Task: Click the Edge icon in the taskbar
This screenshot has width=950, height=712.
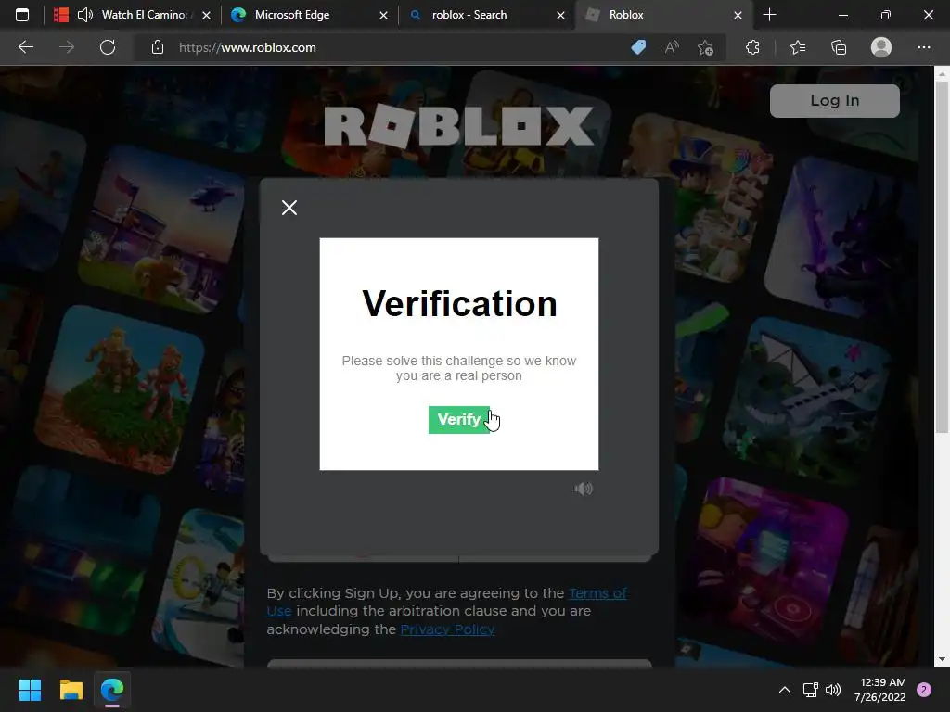Action: (112, 690)
